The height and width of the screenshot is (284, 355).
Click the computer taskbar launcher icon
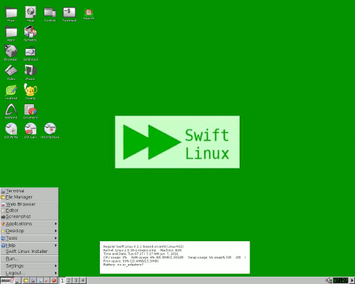[x=33, y=280]
